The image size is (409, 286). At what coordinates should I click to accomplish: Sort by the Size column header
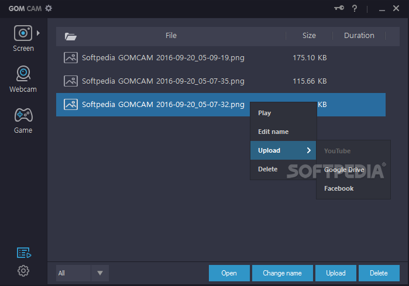(309, 36)
